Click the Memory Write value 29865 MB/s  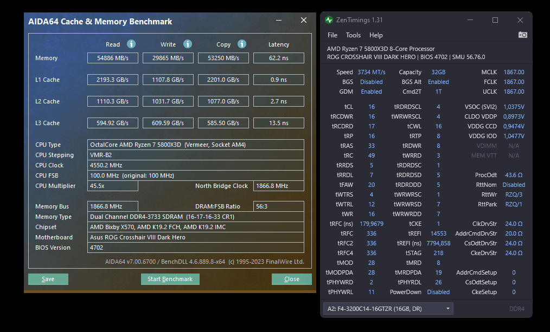click(168, 58)
